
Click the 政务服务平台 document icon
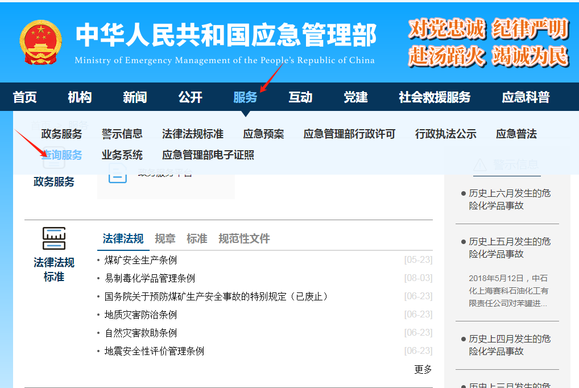pos(118,175)
